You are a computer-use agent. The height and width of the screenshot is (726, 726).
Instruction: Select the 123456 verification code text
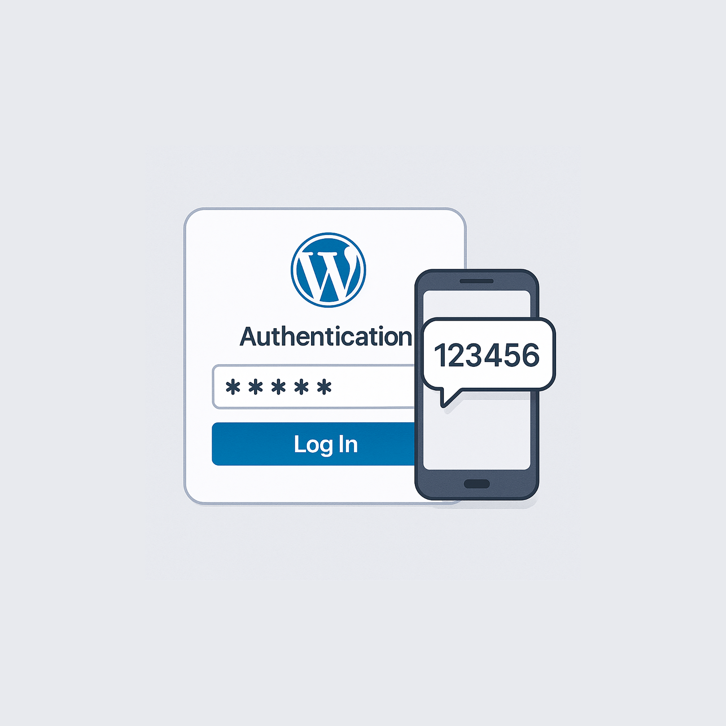point(487,355)
